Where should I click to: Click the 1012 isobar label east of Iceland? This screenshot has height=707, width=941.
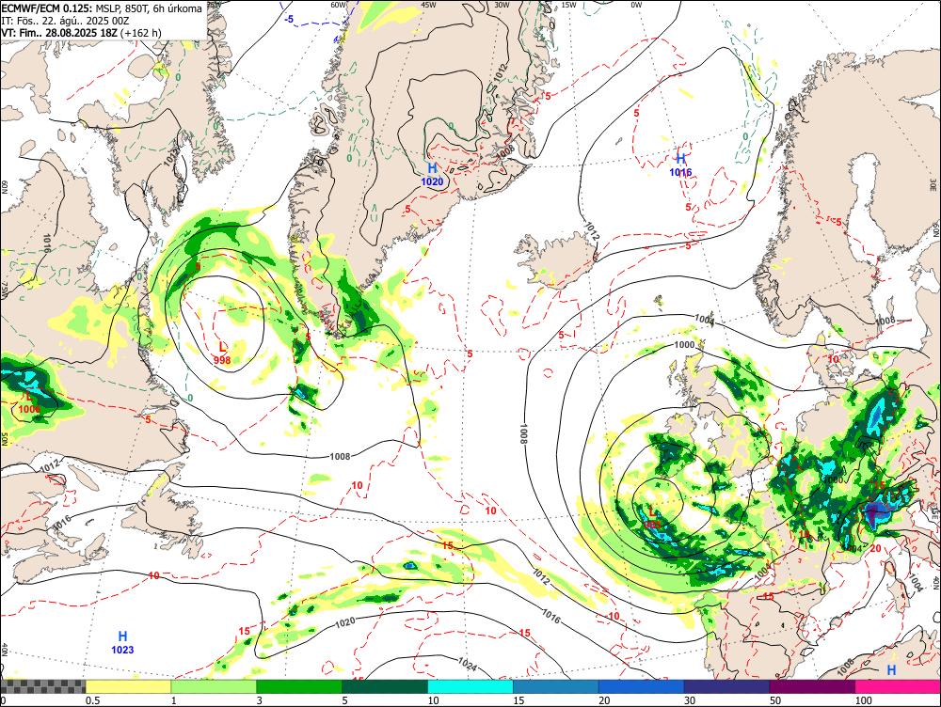click(592, 231)
